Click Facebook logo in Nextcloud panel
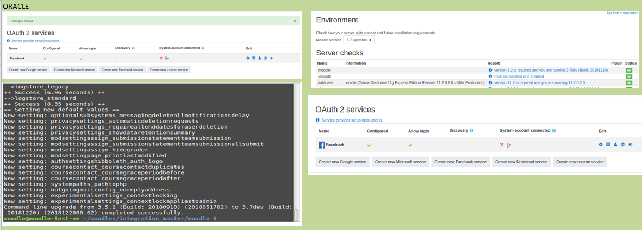The width and height of the screenshot is (642, 230). (x=322, y=145)
